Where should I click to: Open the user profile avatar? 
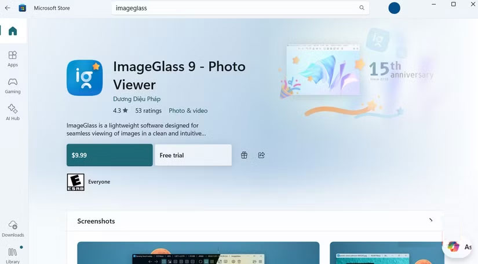(394, 8)
